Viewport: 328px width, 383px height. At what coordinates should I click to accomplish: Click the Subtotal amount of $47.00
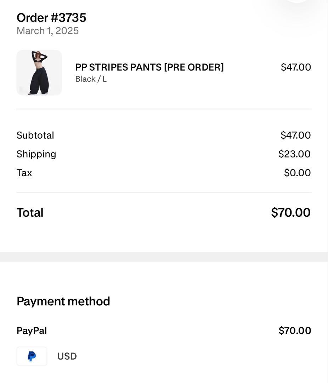click(295, 135)
